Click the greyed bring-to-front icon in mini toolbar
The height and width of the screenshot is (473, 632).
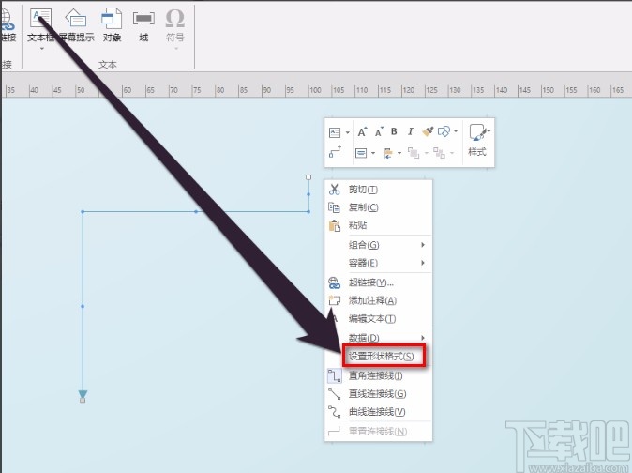pos(414,153)
